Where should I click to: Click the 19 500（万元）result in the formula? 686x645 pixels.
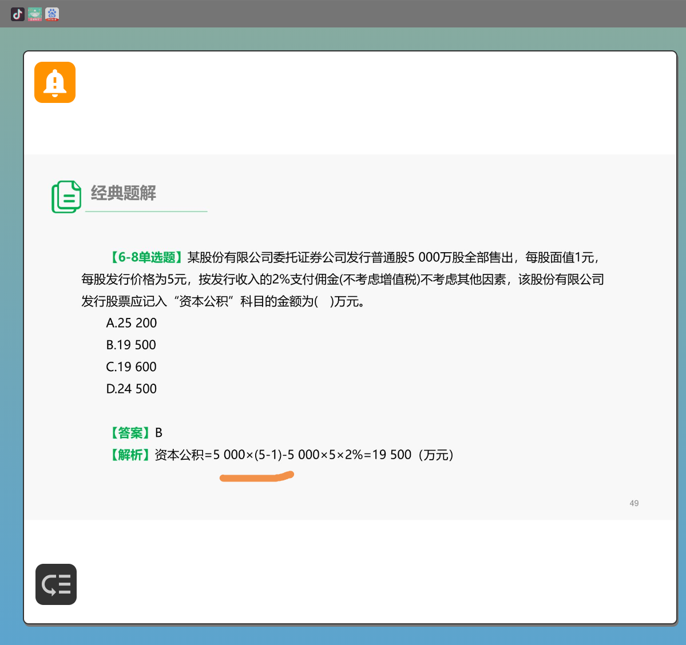pos(413,455)
